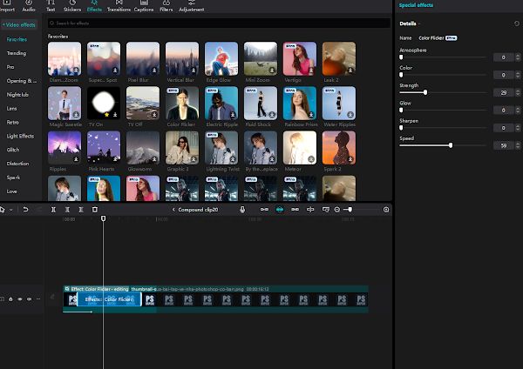This screenshot has width=523, height=369.
Task: Edit the track cover pencil icon
Action: click(52, 297)
